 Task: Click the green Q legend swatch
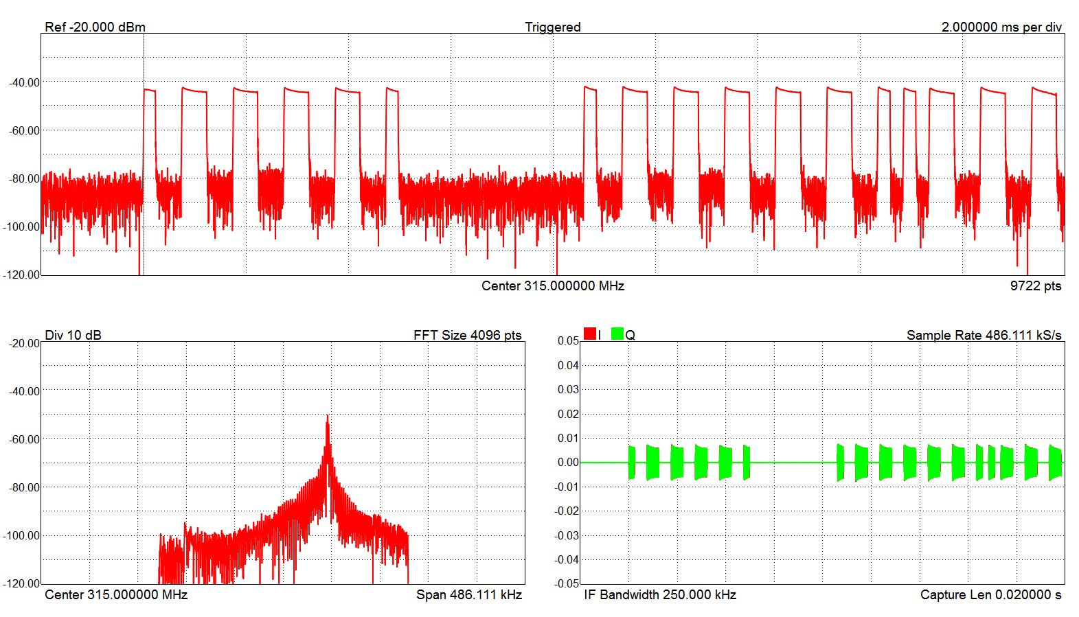[617, 334]
